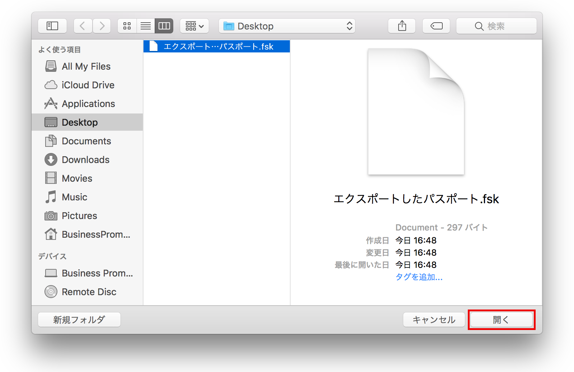This screenshot has height=372, width=574.
Task: Toggle the sidebar visibility button
Action: [x=52, y=26]
